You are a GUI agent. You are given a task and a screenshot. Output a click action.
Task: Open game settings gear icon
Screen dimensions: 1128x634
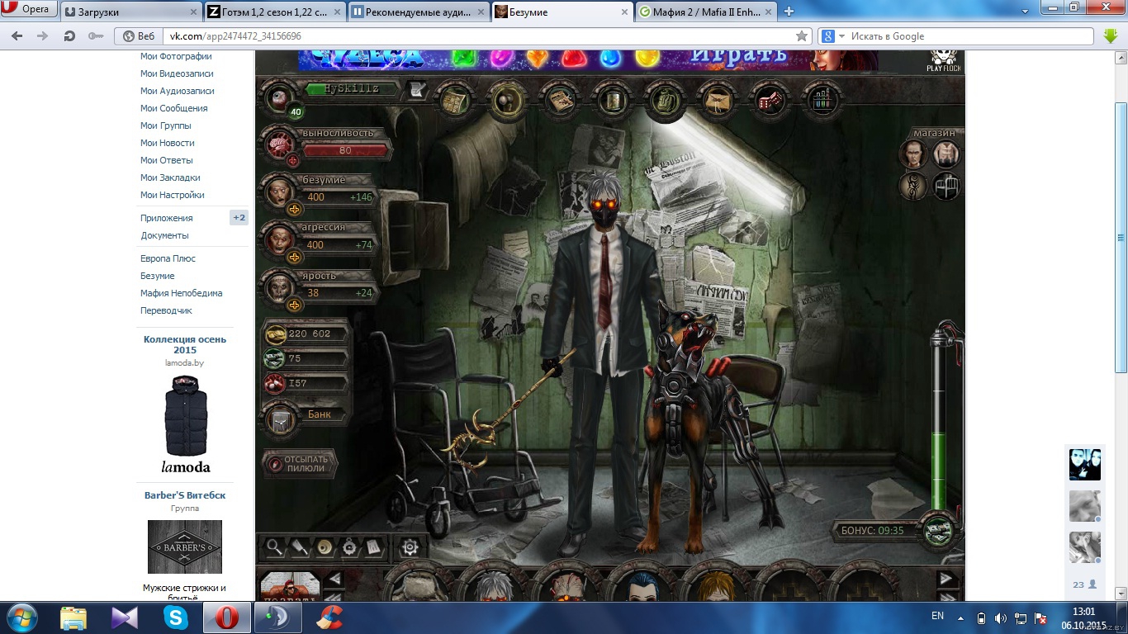pos(410,546)
